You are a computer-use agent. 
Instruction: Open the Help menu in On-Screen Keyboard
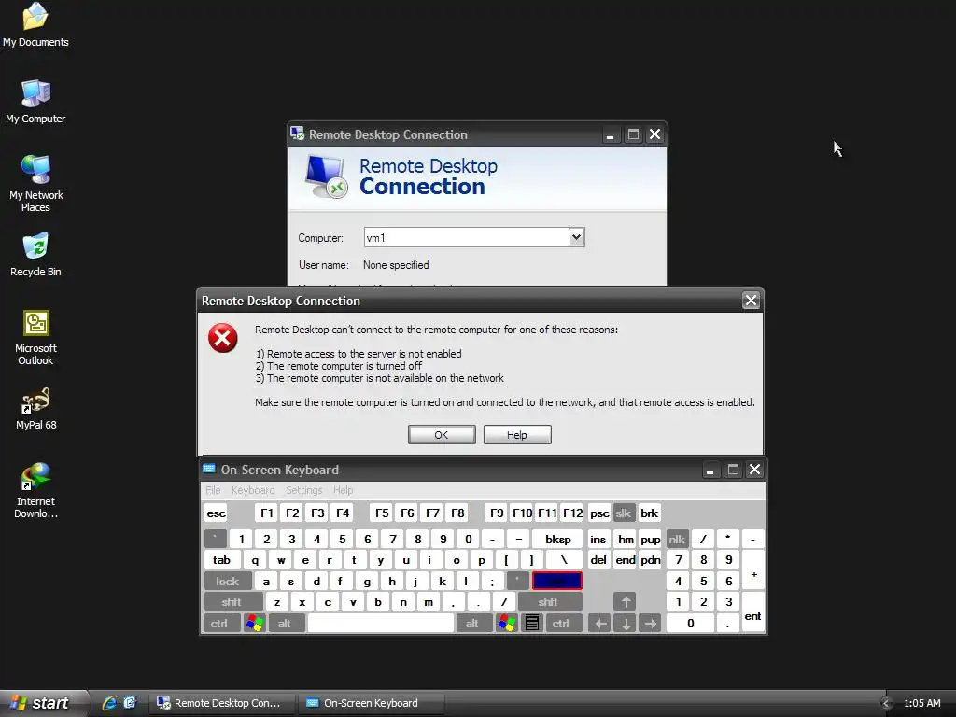[x=343, y=490]
